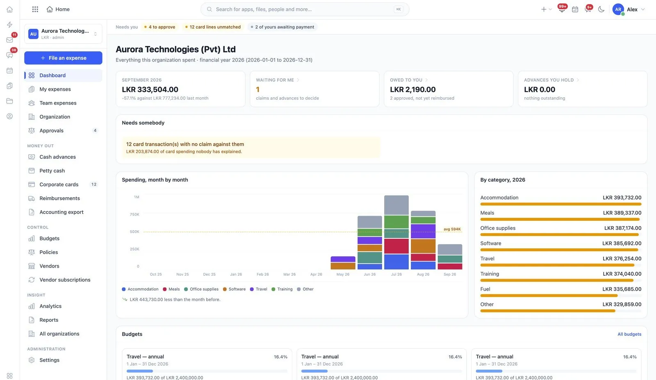Screen dimensions: 656x380
Task: Click the File an expense button
Action: click(63, 58)
